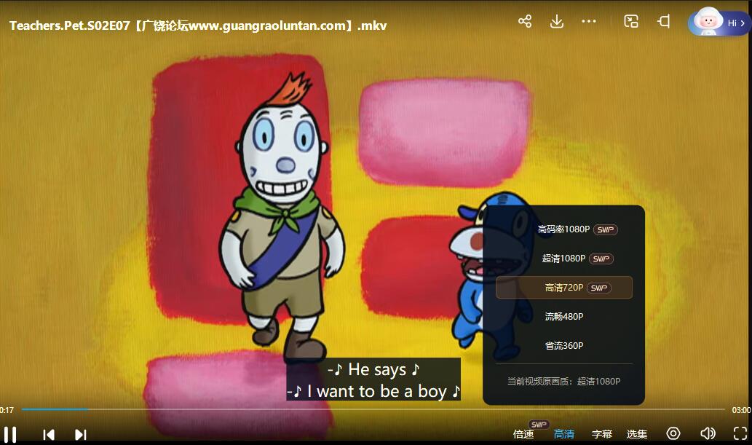Click the subtitle line 'I want to be a boy'

pos(374,391)
